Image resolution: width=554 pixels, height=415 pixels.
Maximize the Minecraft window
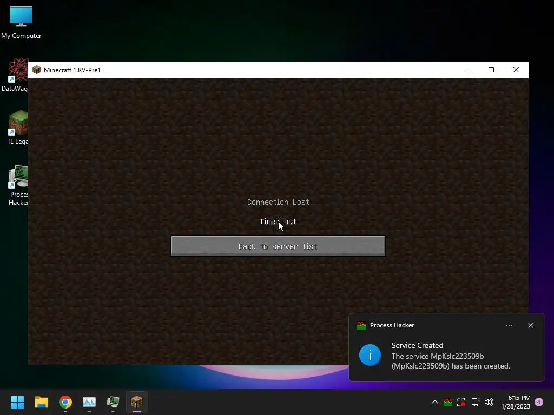491,70
